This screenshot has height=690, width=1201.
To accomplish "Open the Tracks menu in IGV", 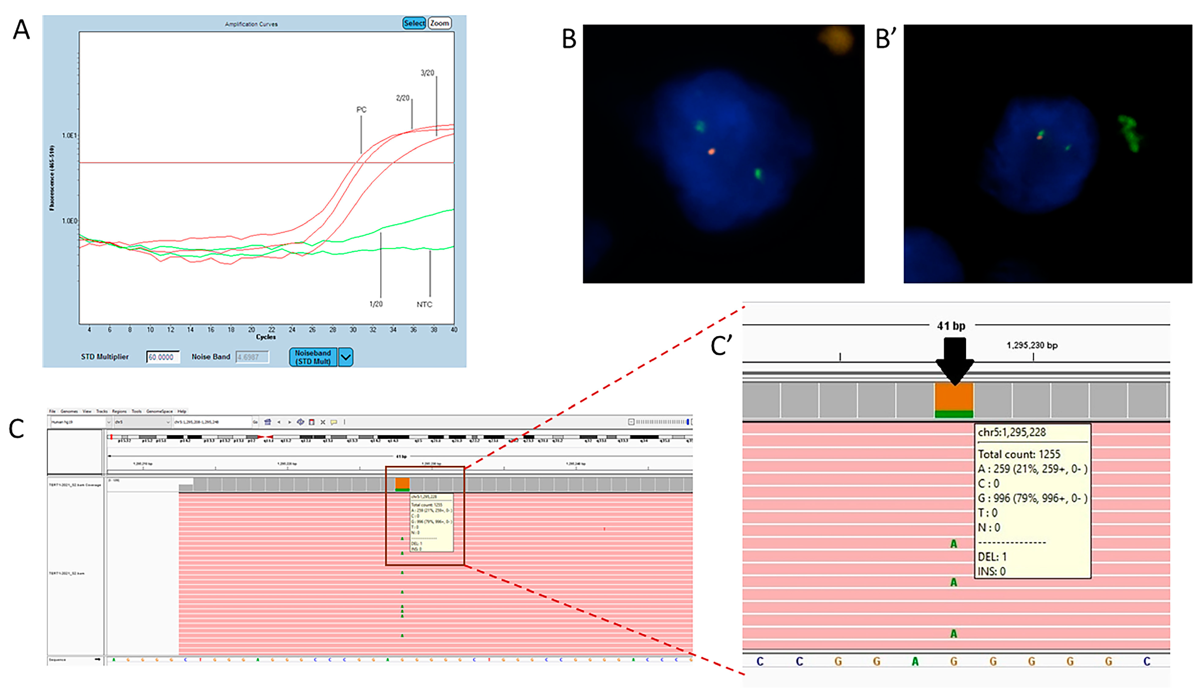I will (x=102, y=411).
